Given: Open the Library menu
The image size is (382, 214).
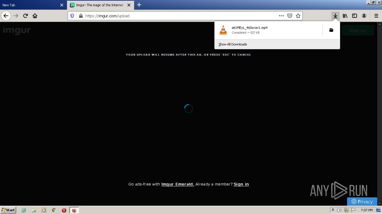Looking at the screenshot, I should [x=345, y=16].
